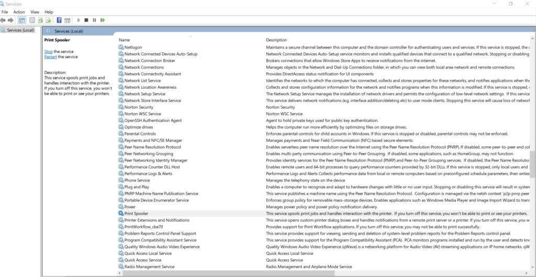Click the gear icon beside Power
The image size is (536, 277).
[121, 207]
